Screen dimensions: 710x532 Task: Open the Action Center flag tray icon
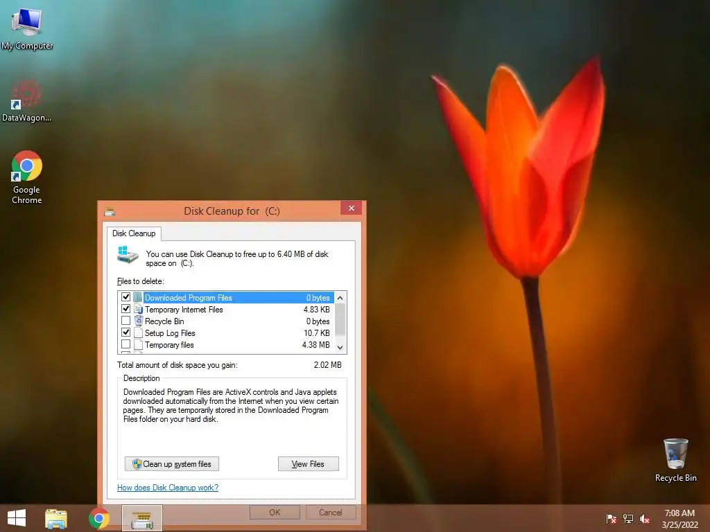(611, 518)
